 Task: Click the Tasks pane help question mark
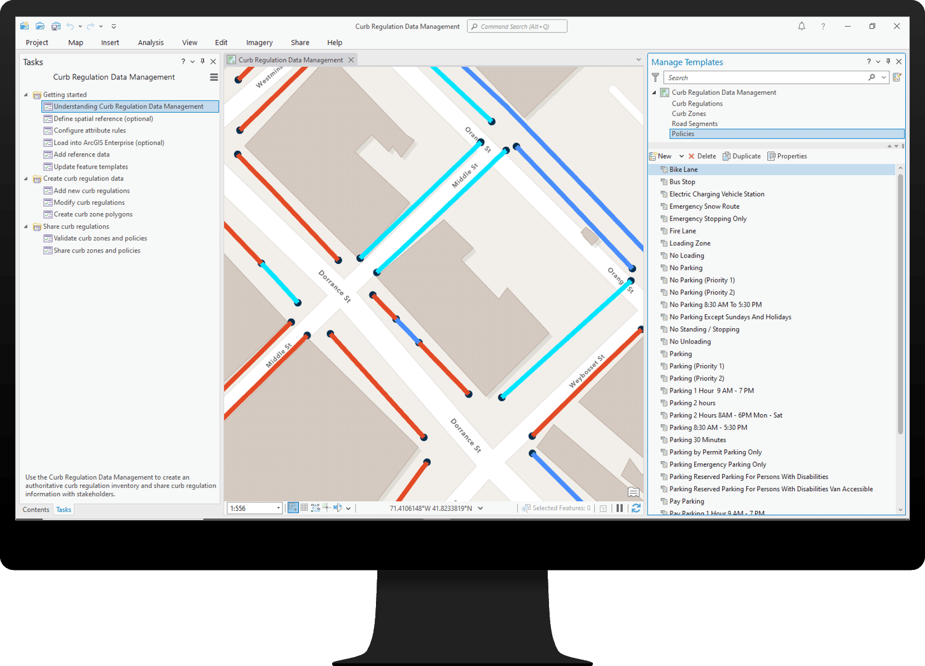pos(183,62)
